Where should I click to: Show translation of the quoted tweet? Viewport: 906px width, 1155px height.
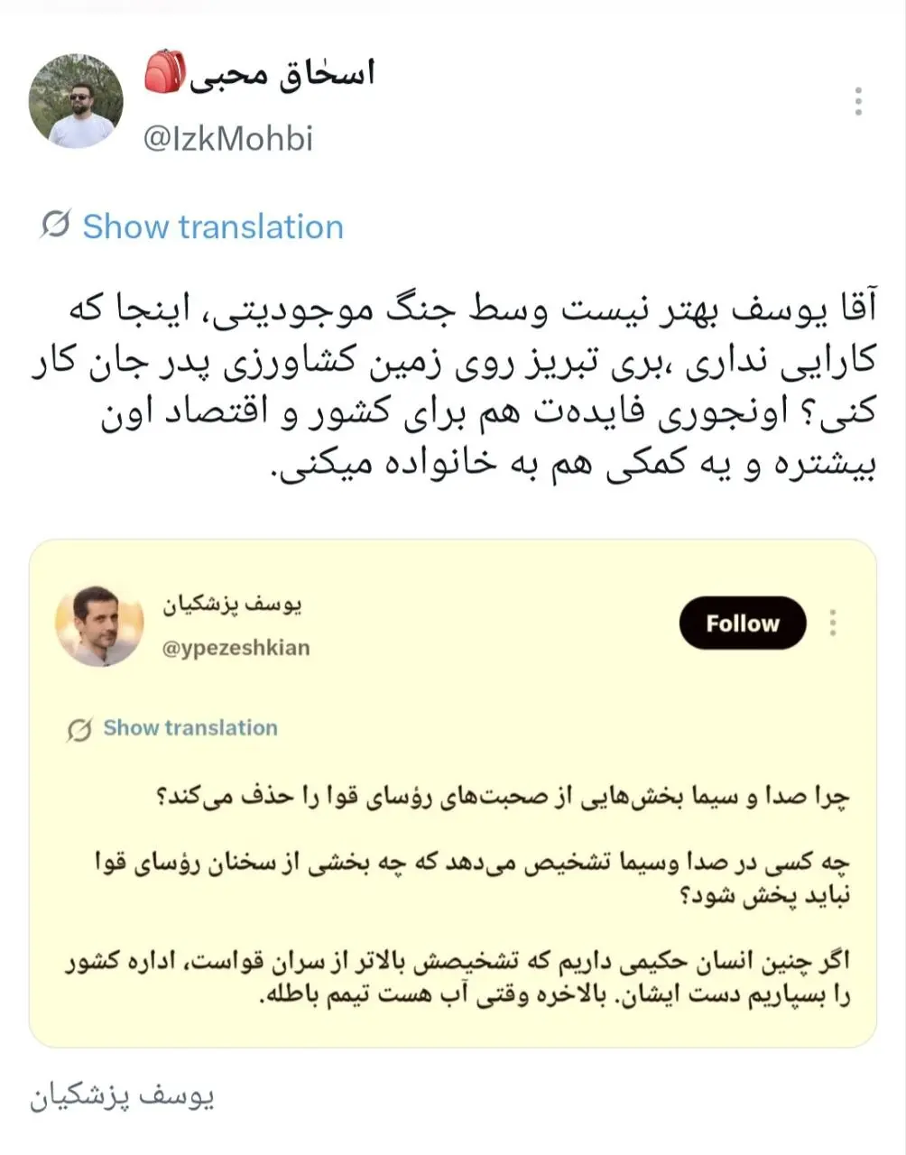click(x=190, y=728)
